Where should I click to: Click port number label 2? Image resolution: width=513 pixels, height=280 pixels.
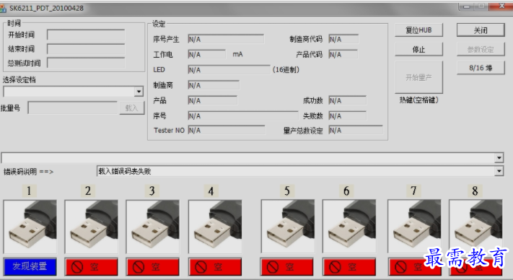(88, 191)
